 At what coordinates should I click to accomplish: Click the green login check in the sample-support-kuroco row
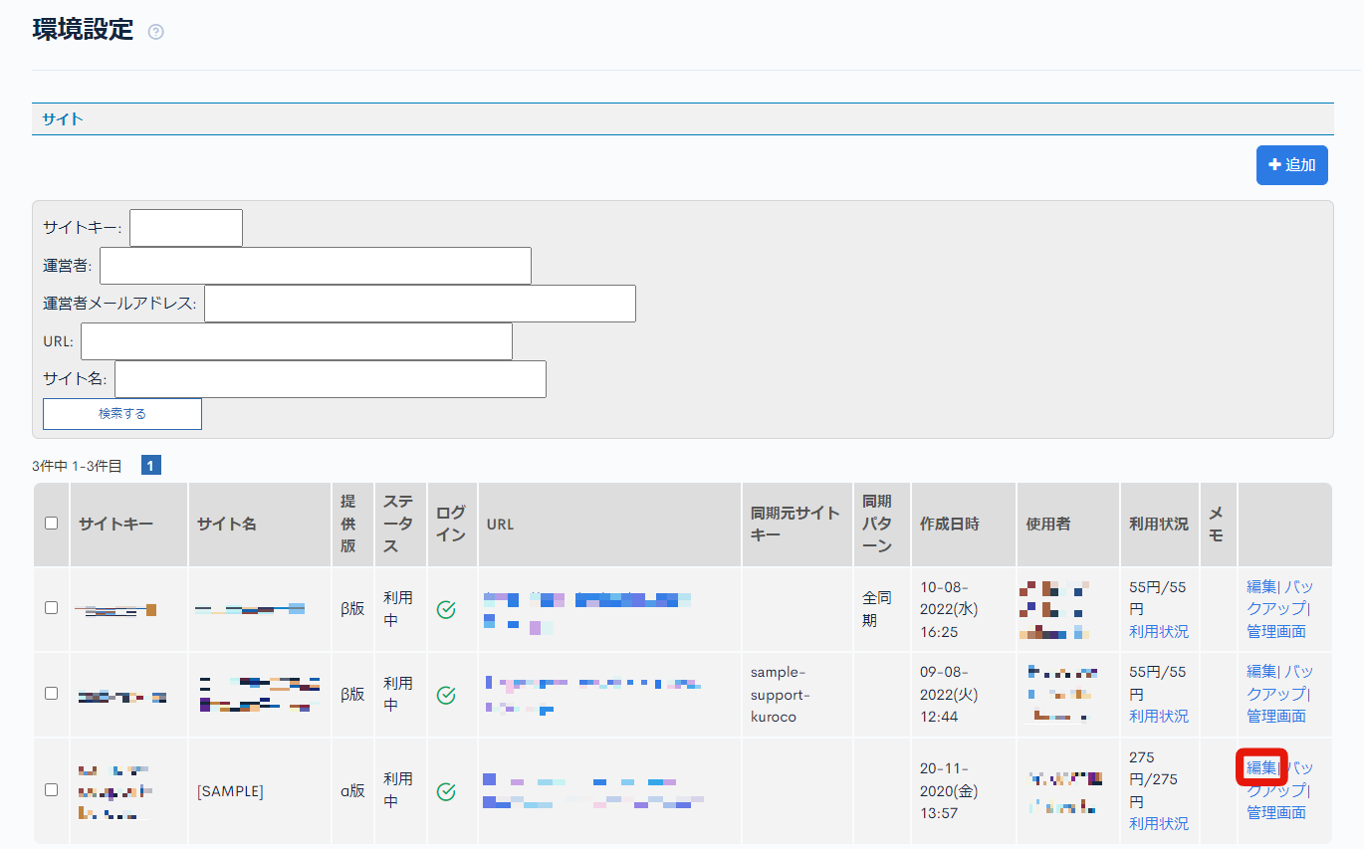point(446,694)
